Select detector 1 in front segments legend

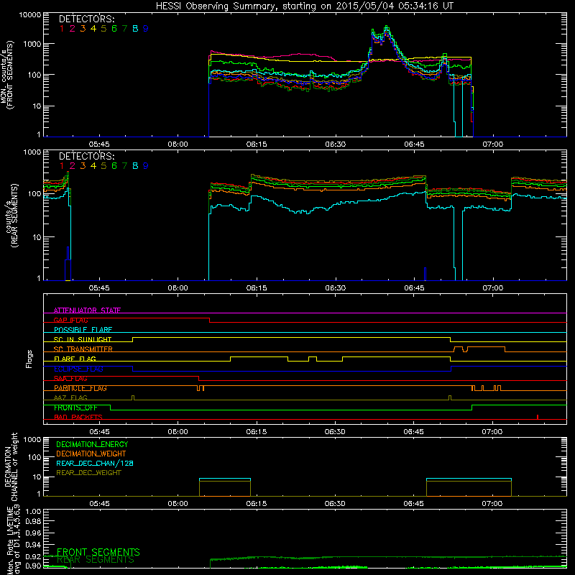pos(62,29)
